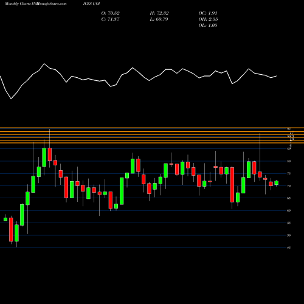Click the 55 price axis label
The height and width of the screenshot is (304, 304).
click(x=289, y=223)
